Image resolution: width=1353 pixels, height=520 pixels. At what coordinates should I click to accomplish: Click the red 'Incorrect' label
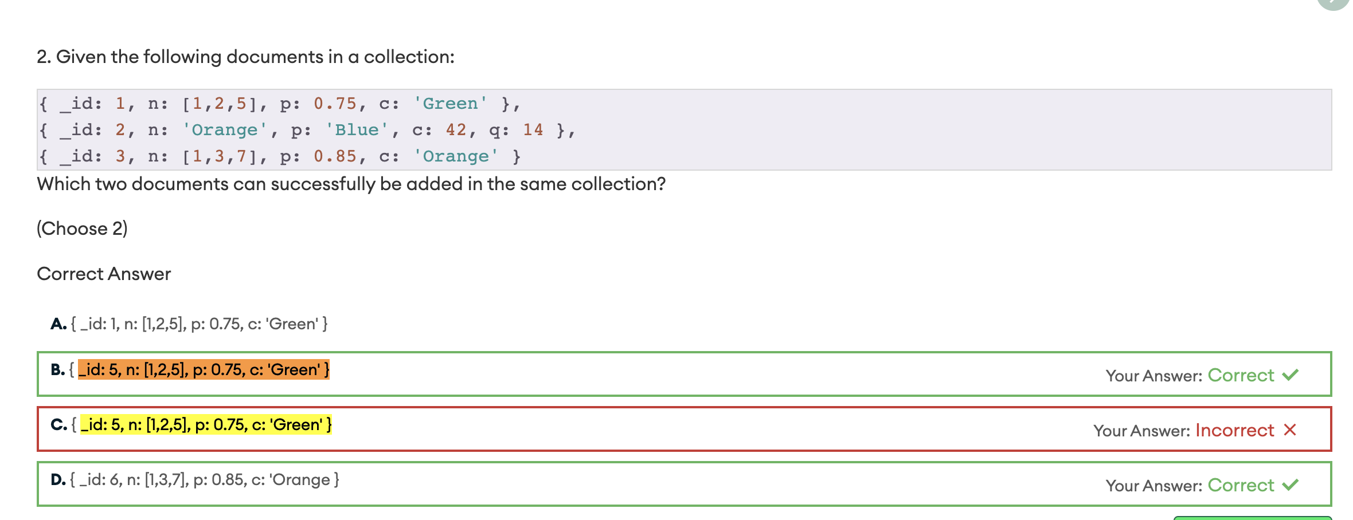click(1234, 430)
